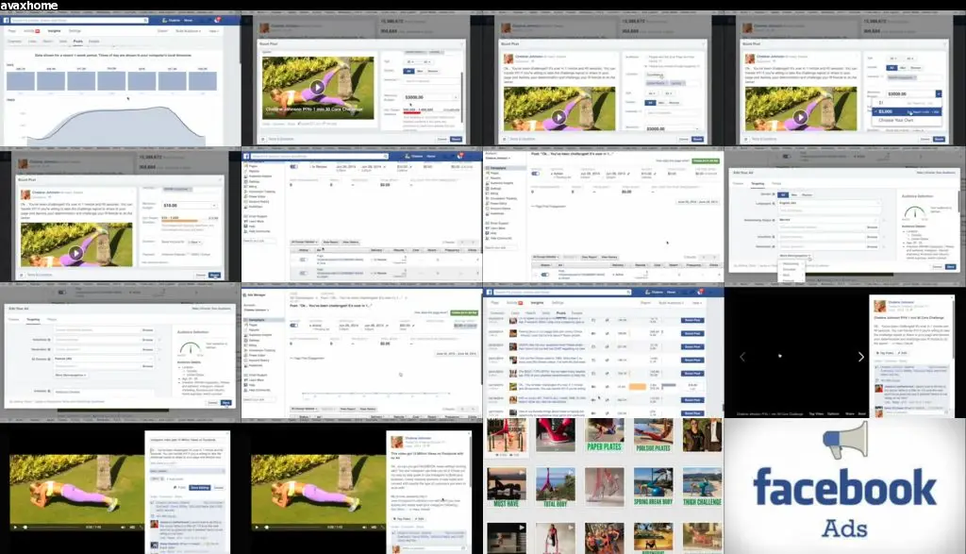
Task: Select All gender in Edit Your Ad, second row
Action: click(783, 194)
